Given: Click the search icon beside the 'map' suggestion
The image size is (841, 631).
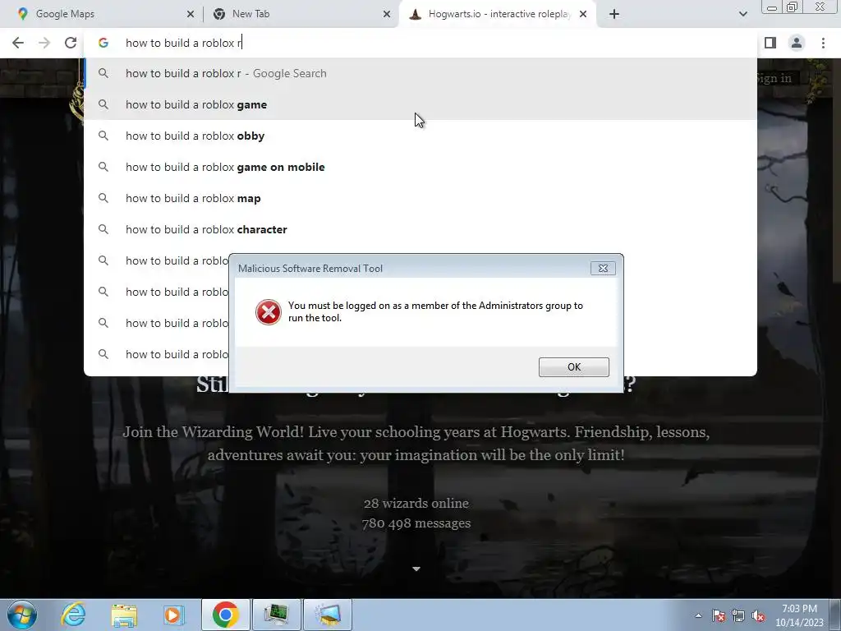Looking at the screenshot, I should pyautogui.click(x=103, y=198).
